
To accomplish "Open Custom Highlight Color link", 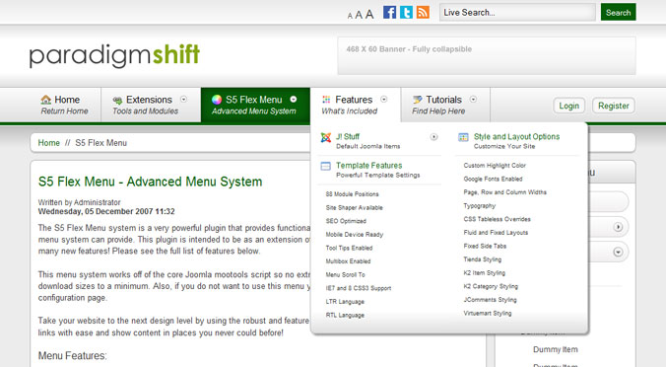I will [495, 166].
